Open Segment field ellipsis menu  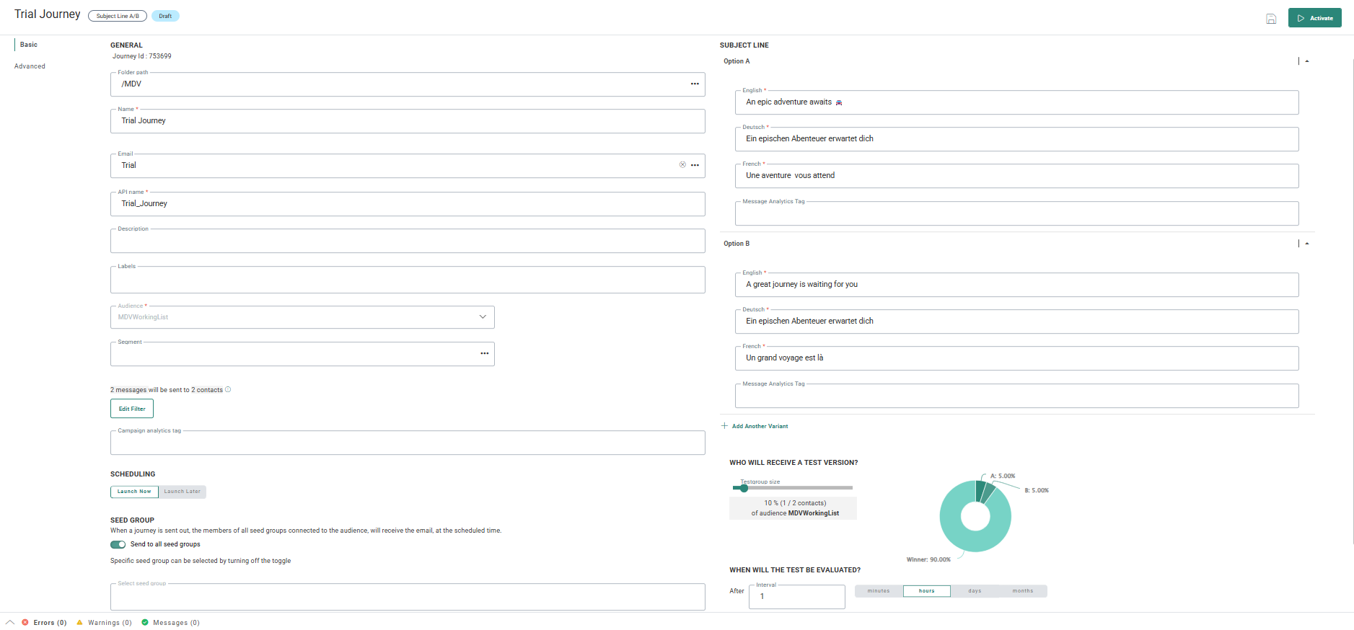pyautogui.click(x=485, y=353)
